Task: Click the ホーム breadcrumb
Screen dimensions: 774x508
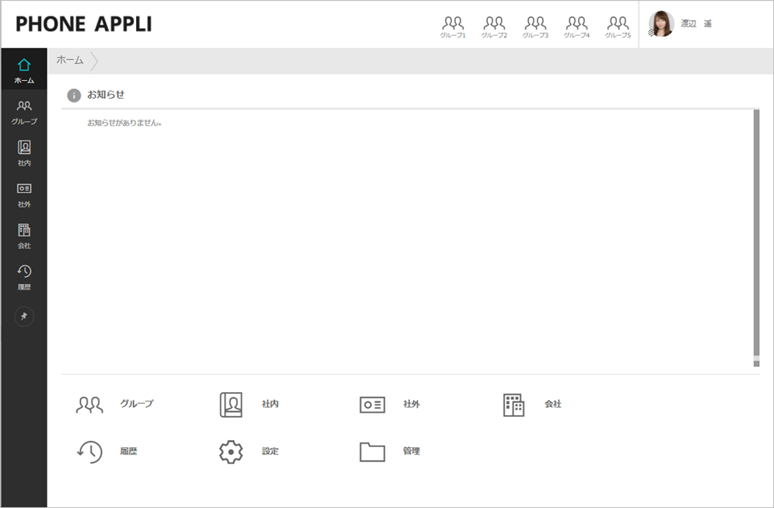Action: point(70,60)
